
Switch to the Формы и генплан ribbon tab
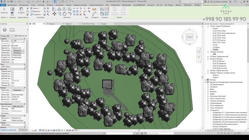pyautogui.click(x=81, y=5)
